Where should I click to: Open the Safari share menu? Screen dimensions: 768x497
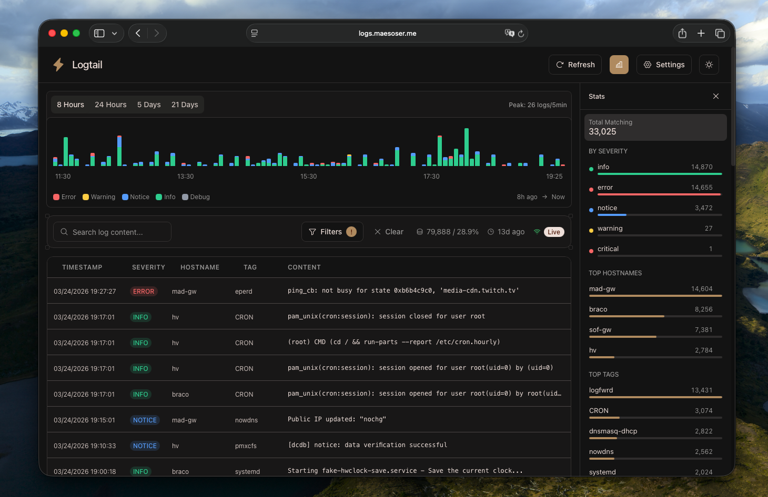pyautogui.click(x=682, y=33)
